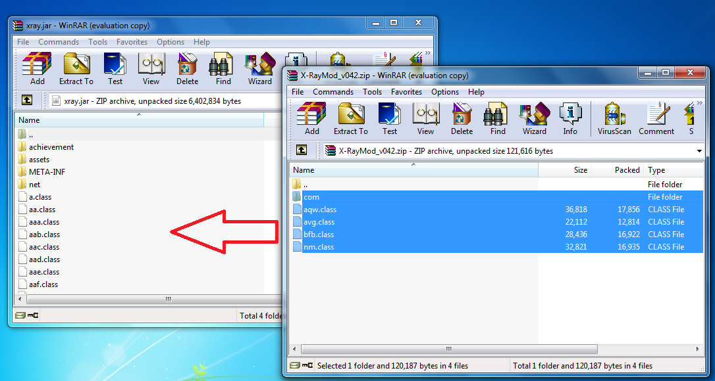Click VirusScan icon in X-RayMod_v042.zip toolbar
715x381 pixels.
coord(614,118)
